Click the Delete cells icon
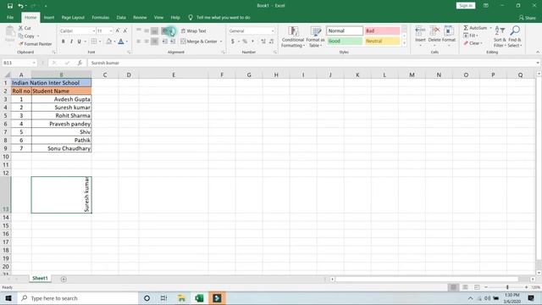 pyautogui.click(x=434, y=31)
